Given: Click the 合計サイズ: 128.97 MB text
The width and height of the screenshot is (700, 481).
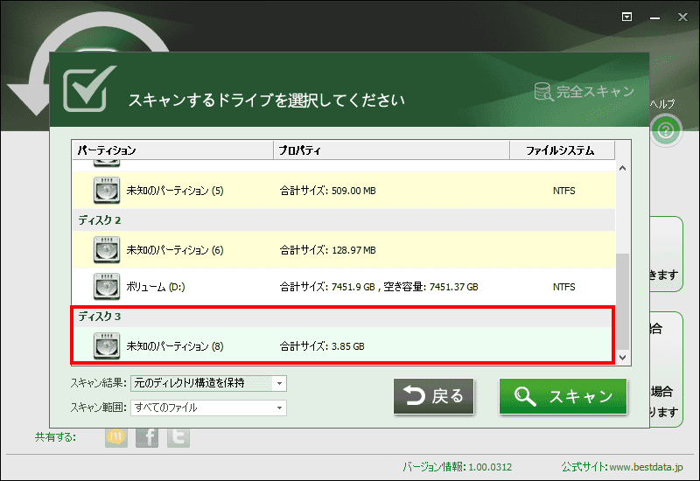Looking at the screenshot, I should click(327, 250).
